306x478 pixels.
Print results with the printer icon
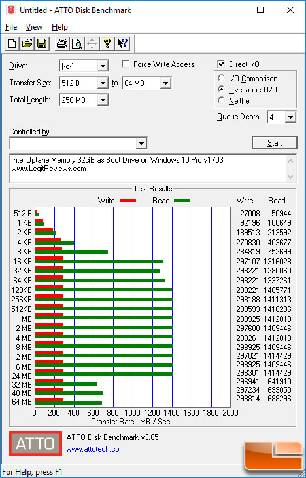point(62,43)
